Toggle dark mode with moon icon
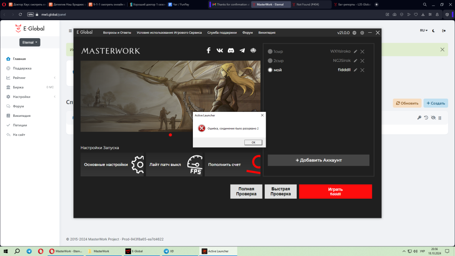Image resolution: width=455 pixels, height=256 pixels. [x=433, y=31]
